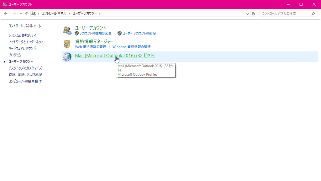Go to コントロール パネル ホーム
Image resolution: width=321 pixels, height=181 pixels.
[x=25, y=26]
